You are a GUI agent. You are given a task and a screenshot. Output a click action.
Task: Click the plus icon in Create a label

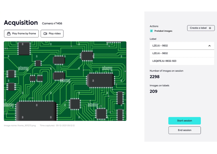pyautogui.click(x=210, y=28)
